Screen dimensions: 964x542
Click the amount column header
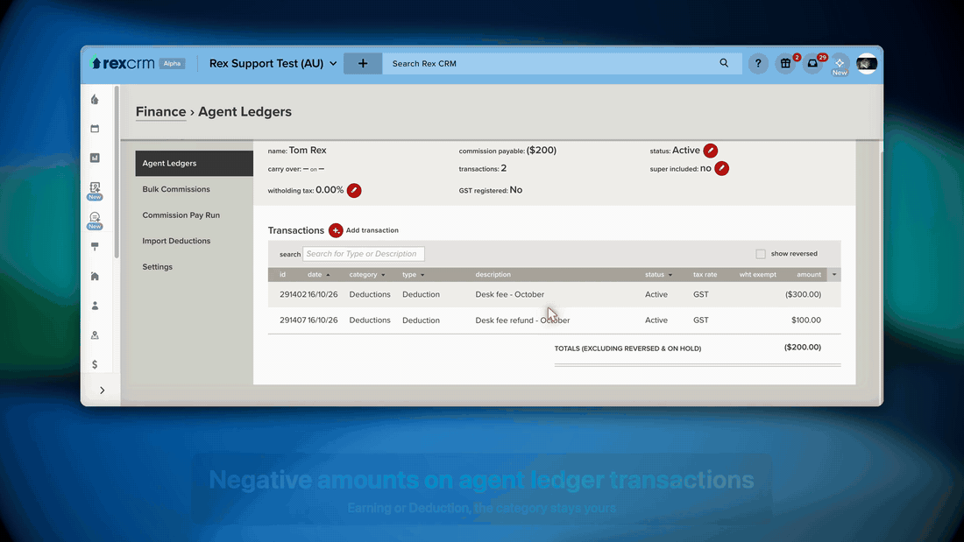click(809, 275)
